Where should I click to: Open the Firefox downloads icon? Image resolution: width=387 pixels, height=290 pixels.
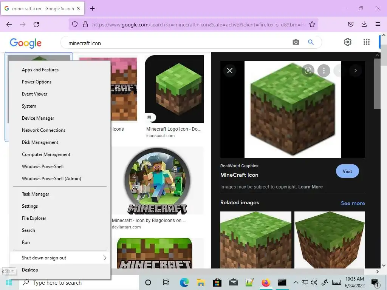(364, 24)
